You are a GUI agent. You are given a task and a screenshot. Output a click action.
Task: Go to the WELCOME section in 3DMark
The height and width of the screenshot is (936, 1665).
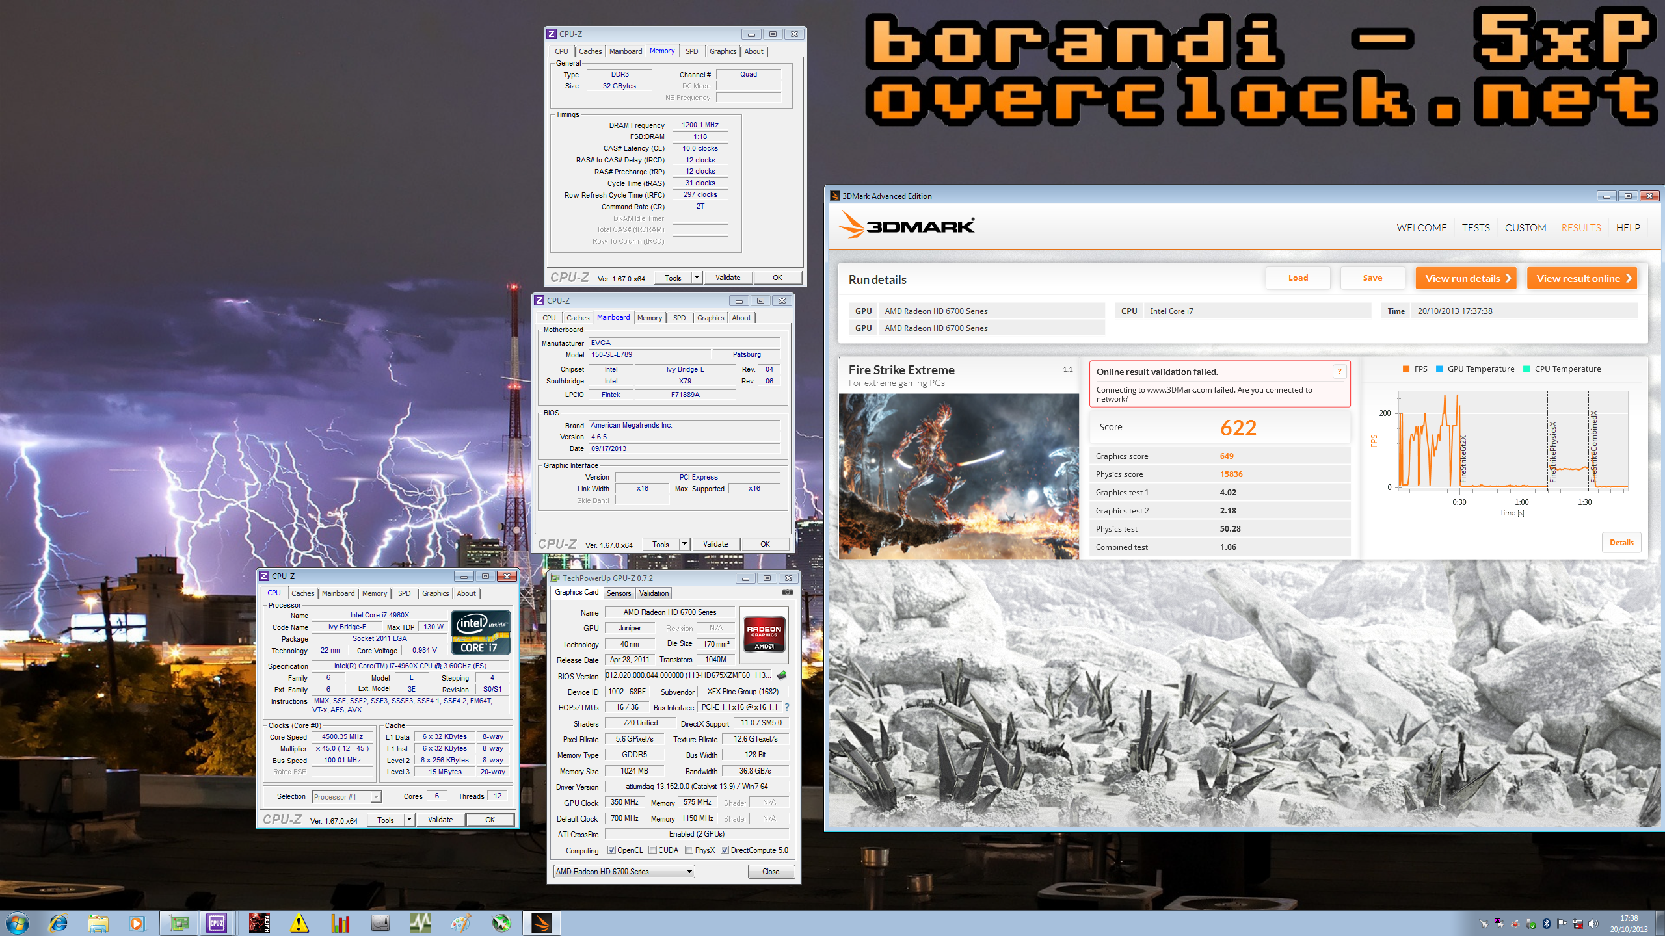click(x=1422, y=228)
